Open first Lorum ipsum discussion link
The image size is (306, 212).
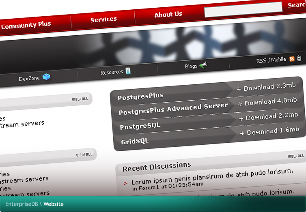pyautogui.click(x=212, y=177)
